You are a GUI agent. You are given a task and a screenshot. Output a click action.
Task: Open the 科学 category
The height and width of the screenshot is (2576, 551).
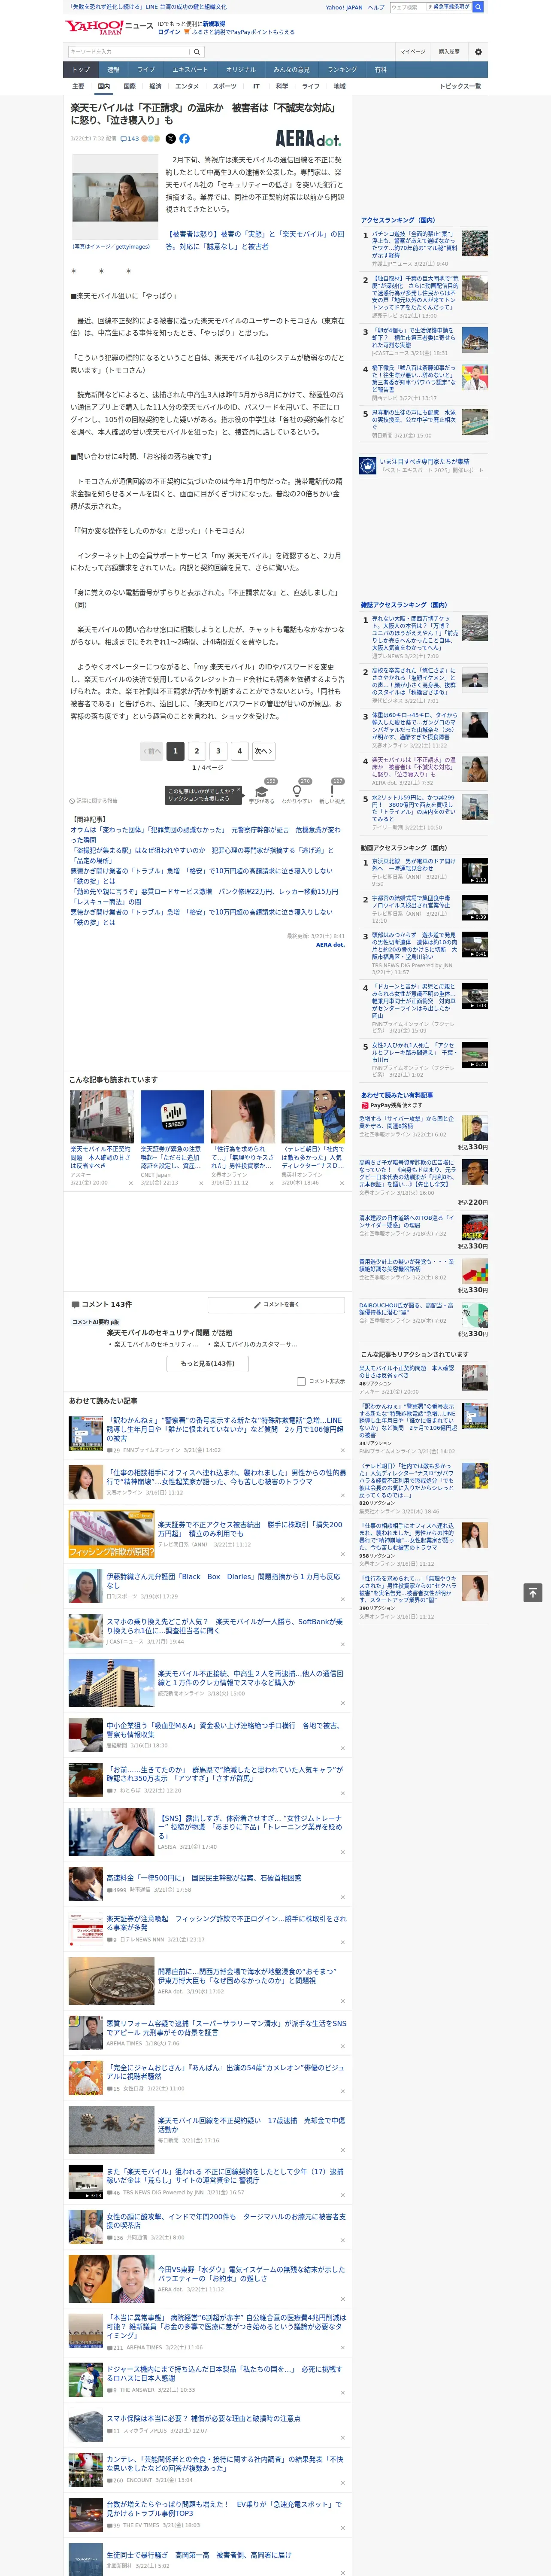click(x=282, y=86)
